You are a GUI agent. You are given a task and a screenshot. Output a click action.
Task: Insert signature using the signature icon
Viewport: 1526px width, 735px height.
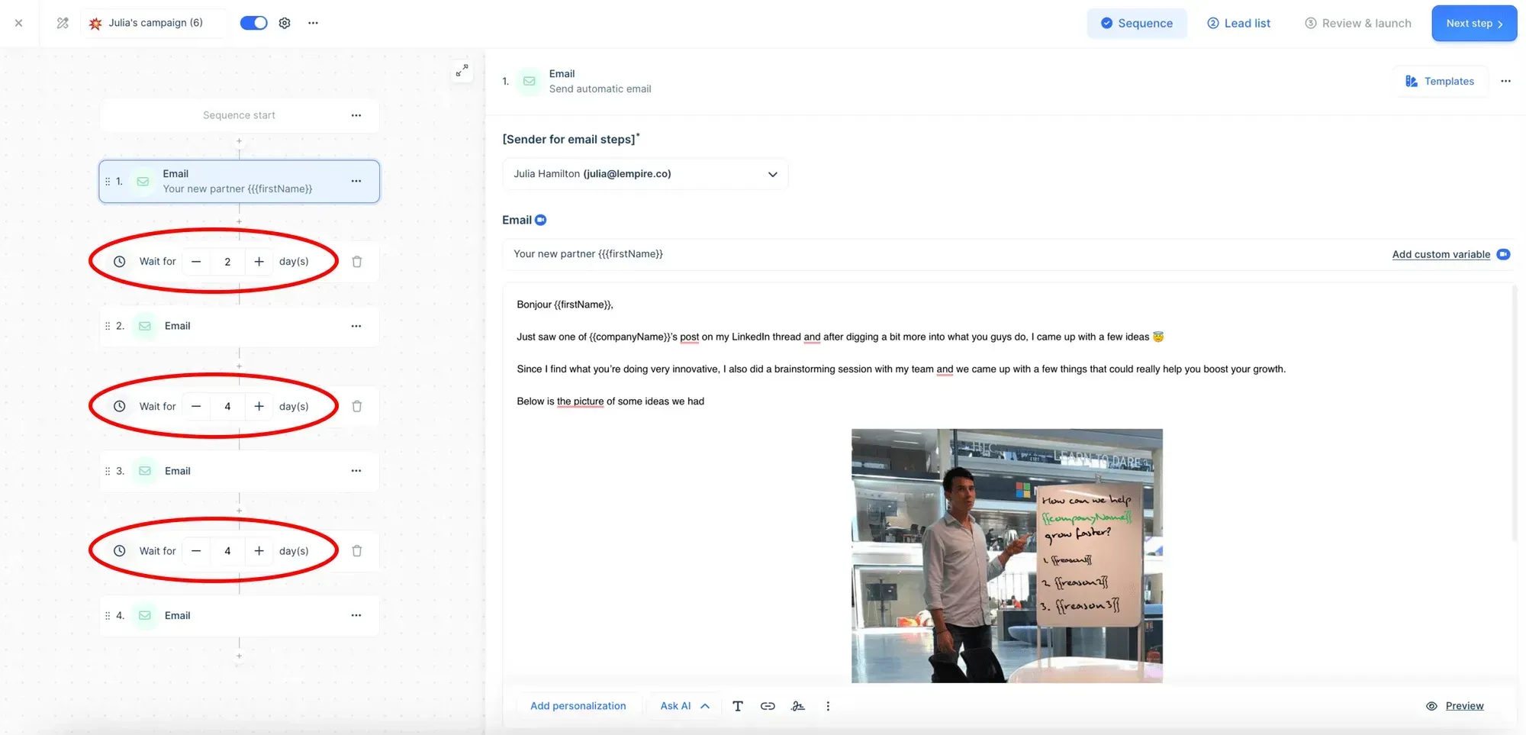click(x=798, y=706)
